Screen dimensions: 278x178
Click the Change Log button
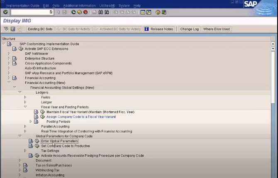point(190,29)
